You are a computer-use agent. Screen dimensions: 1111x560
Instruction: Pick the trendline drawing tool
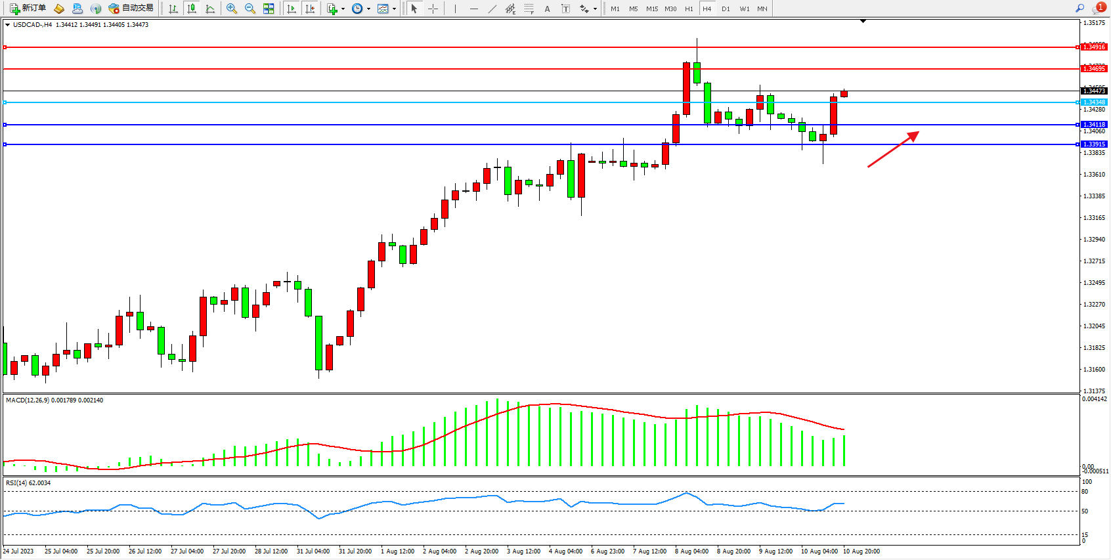tap(492, 9)
